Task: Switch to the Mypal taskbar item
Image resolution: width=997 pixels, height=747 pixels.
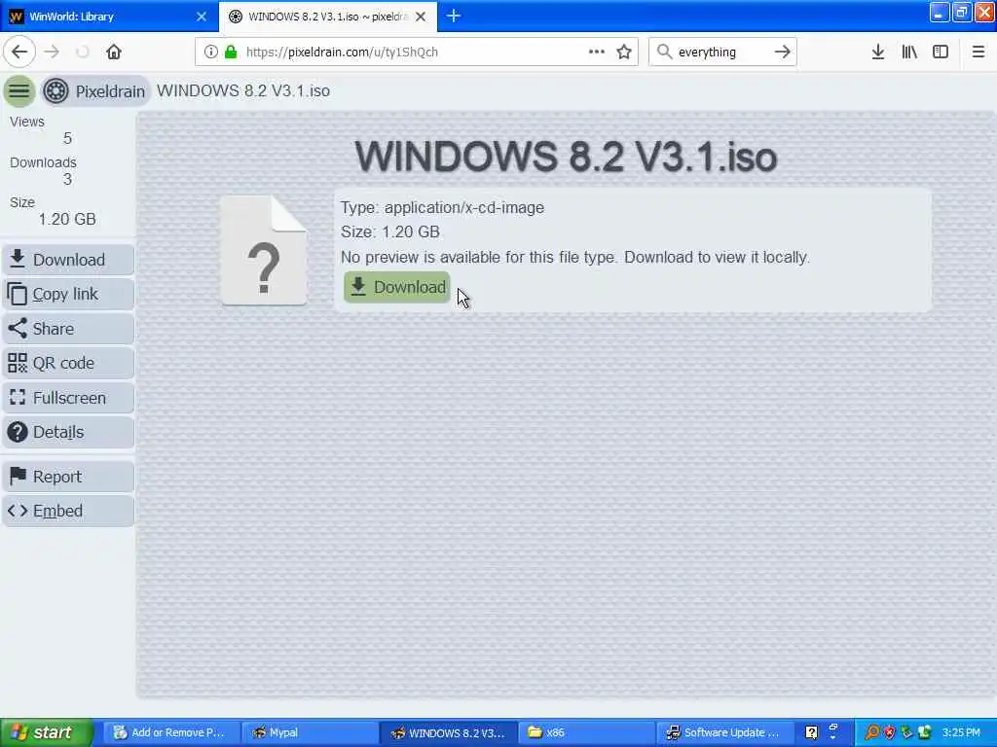Action: tap(311, 732)
